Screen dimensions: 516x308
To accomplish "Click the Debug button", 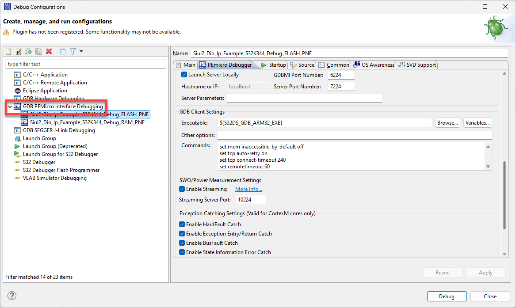I will (447, 297).
